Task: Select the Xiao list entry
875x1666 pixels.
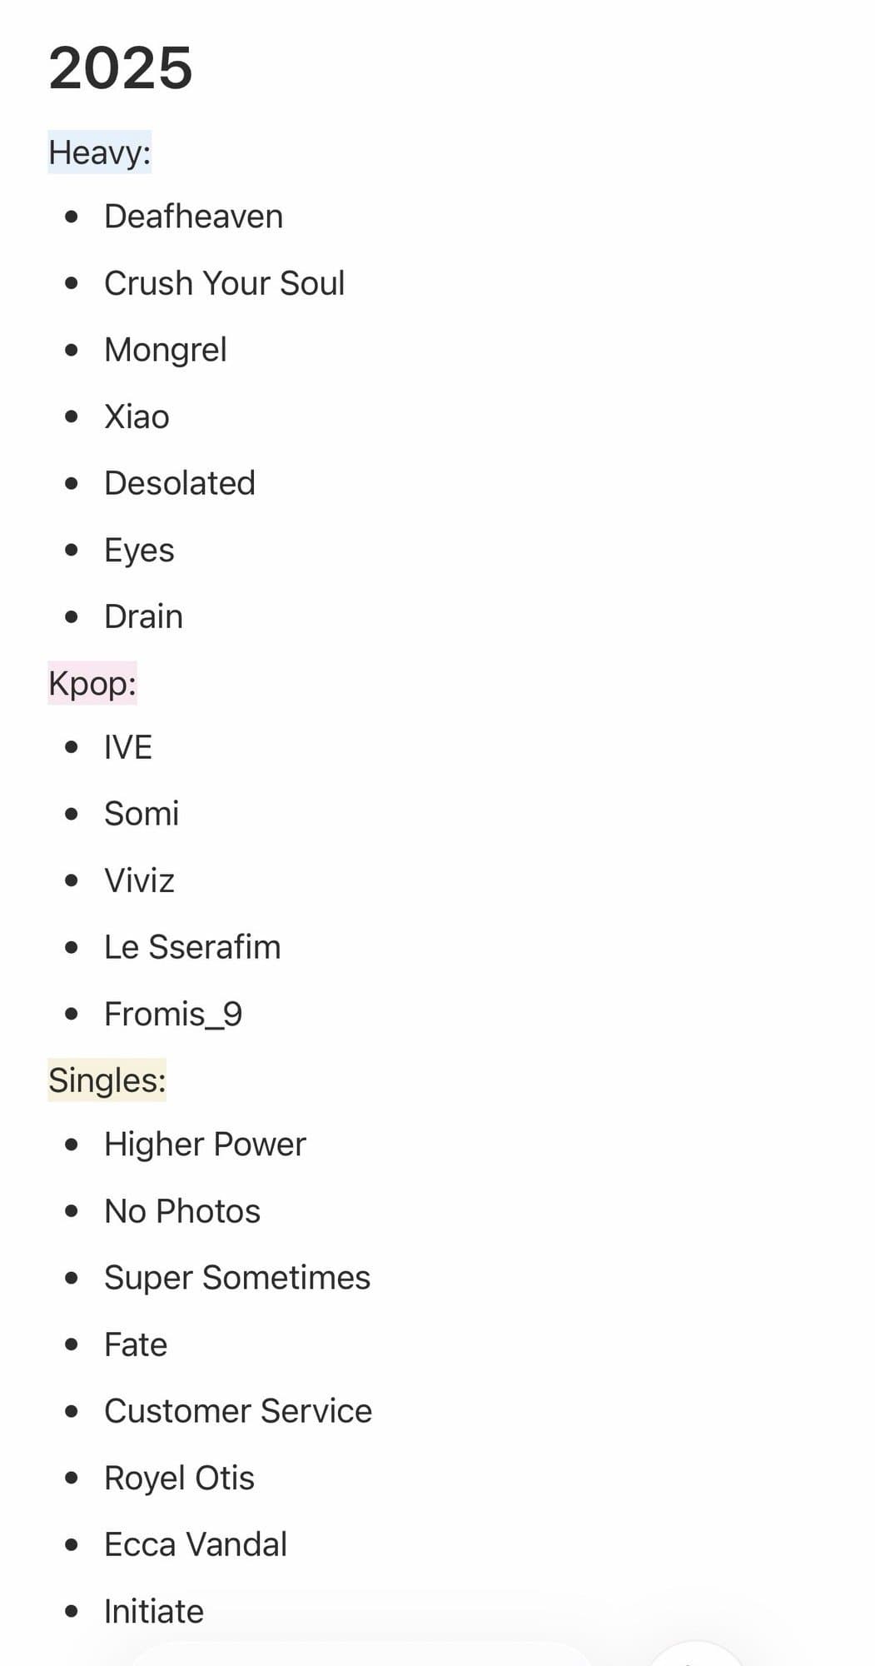Action: point(137,416)
